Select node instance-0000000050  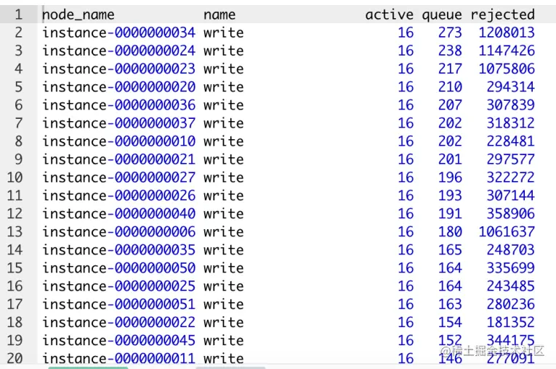(x=118, y=268)
